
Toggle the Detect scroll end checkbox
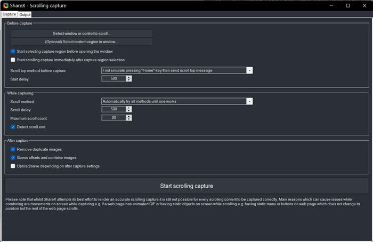(13, 127)
